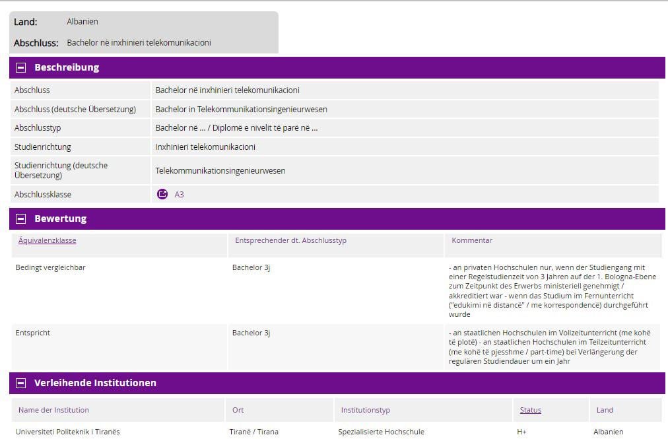Select the Abschlusstyp value 'Bachelor në ... / Diplomë'
Viewport: 668px width, 439px height.
tap(236, 128)
